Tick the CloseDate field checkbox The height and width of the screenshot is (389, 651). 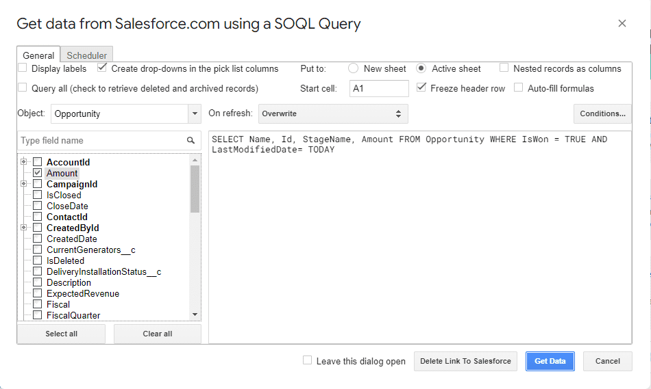(38, 206)
